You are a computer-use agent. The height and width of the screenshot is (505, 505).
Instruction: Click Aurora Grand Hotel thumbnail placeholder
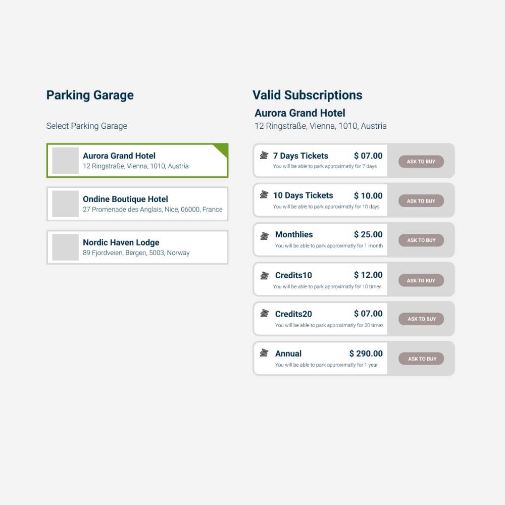tap(66, 161)
